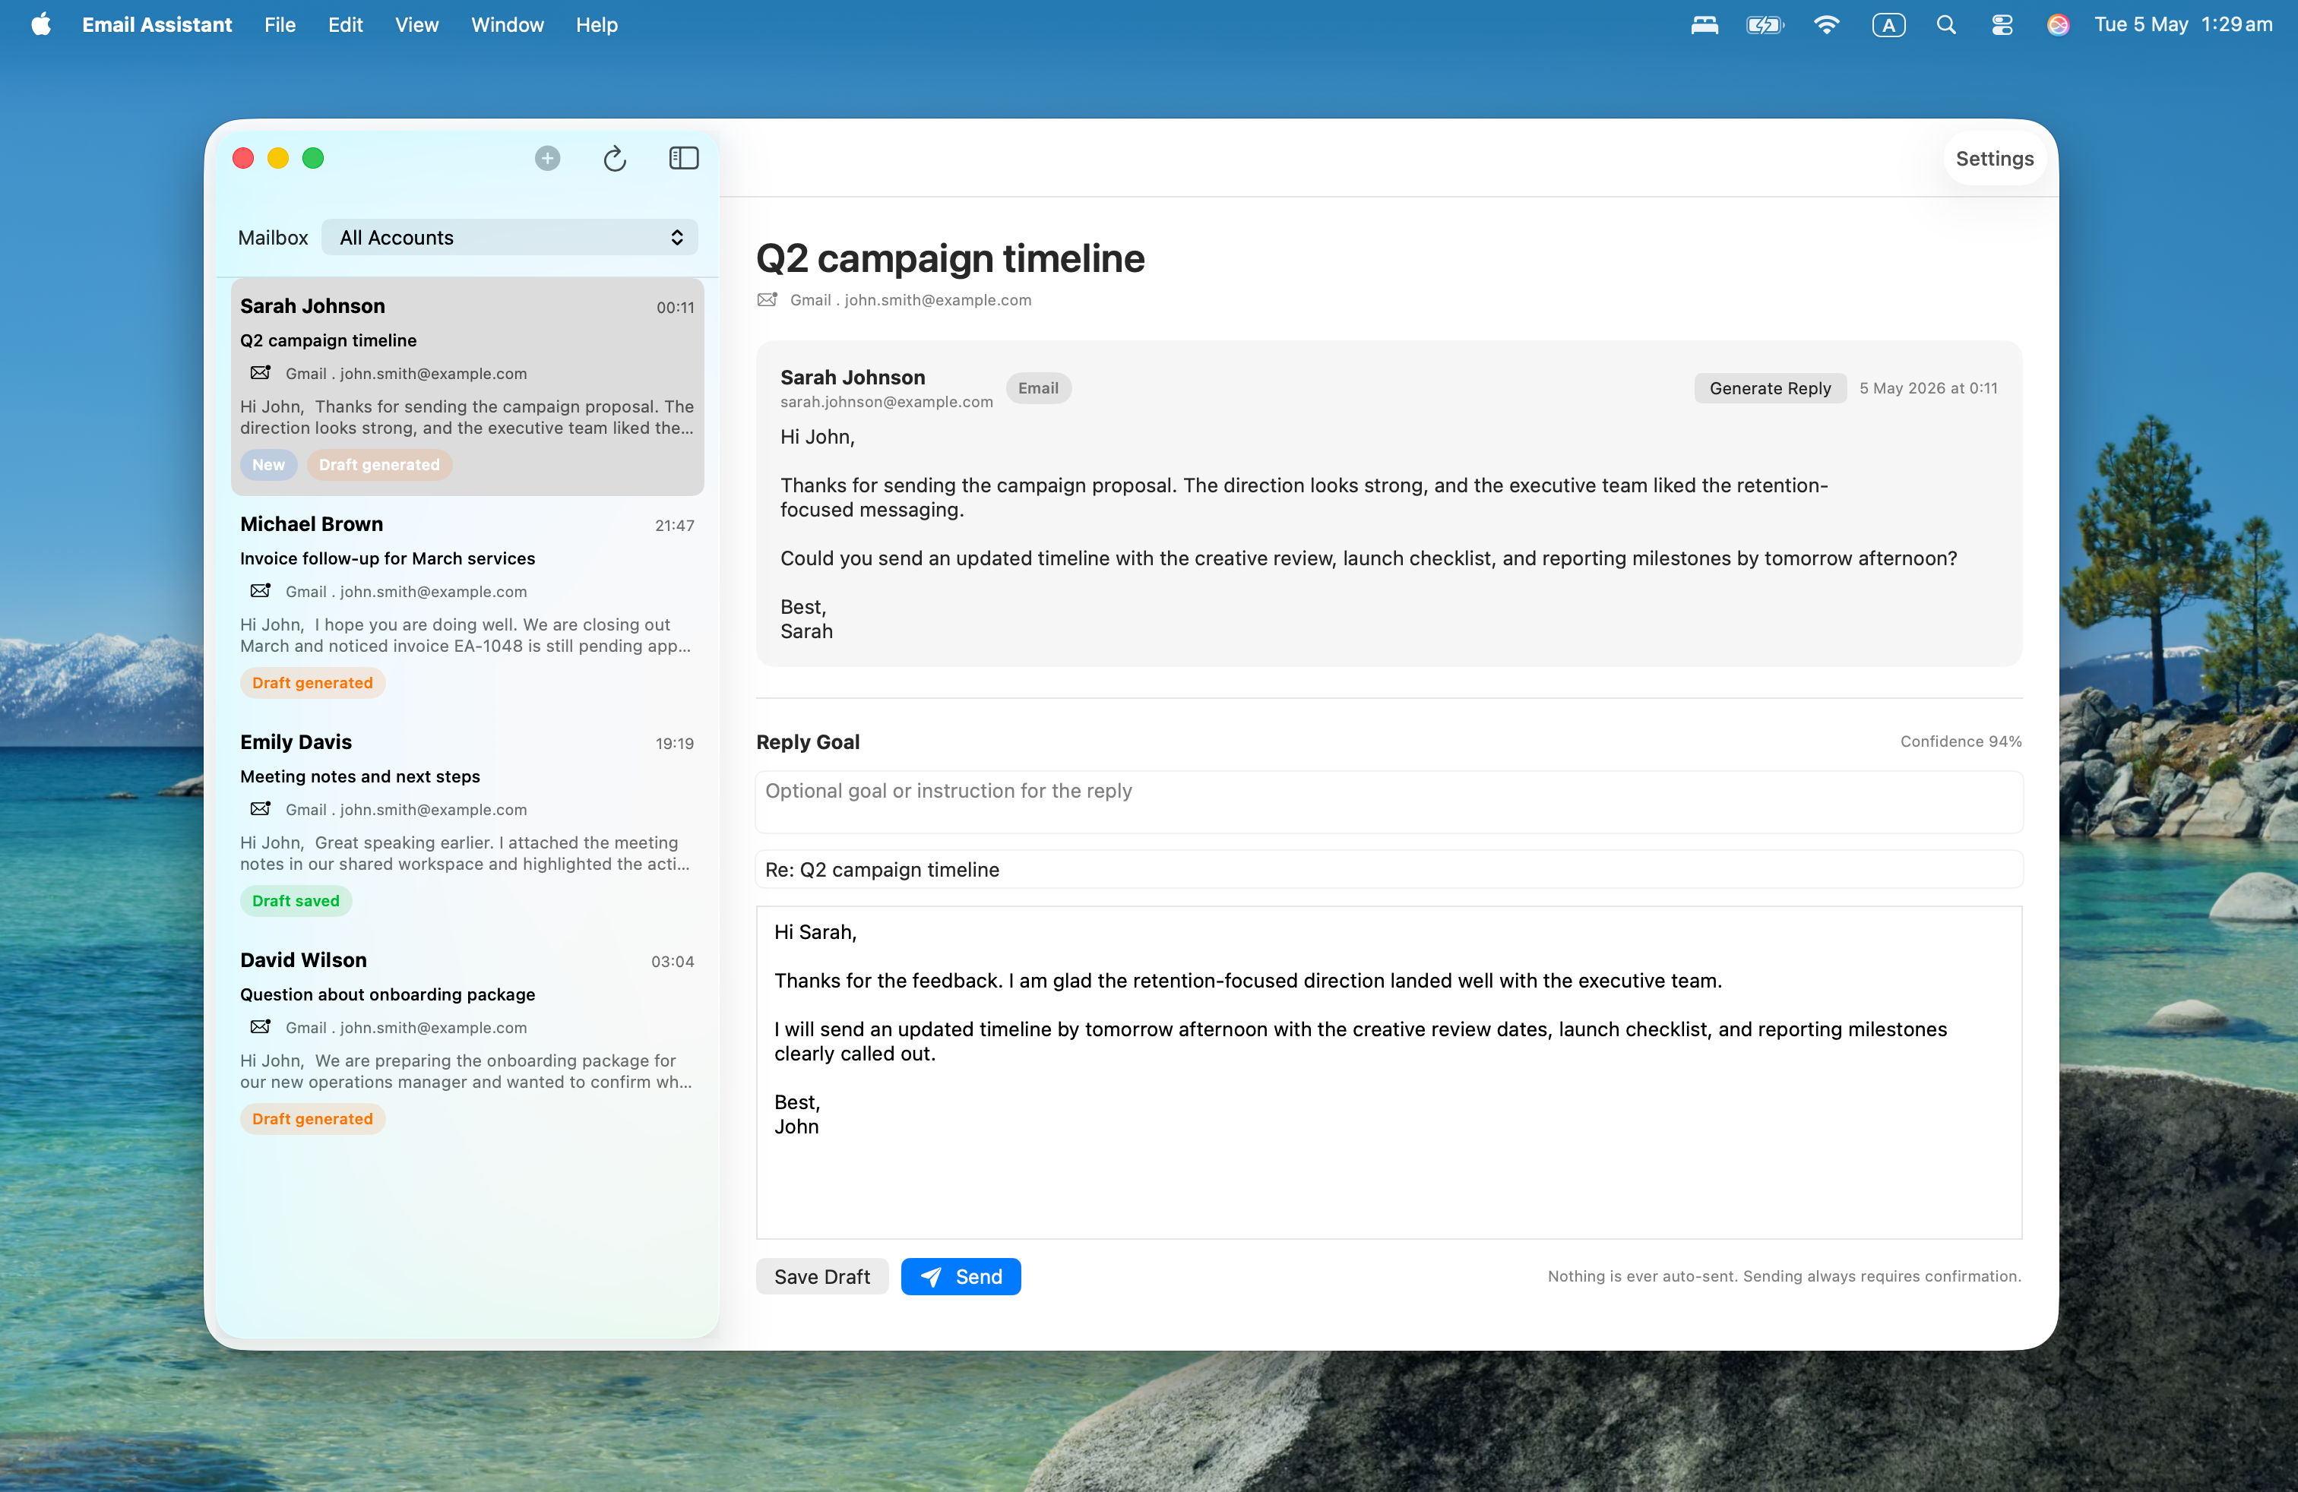
Task: Click the add (plus) icon in sidebar toolbar
Action: (x=547, y=158)
